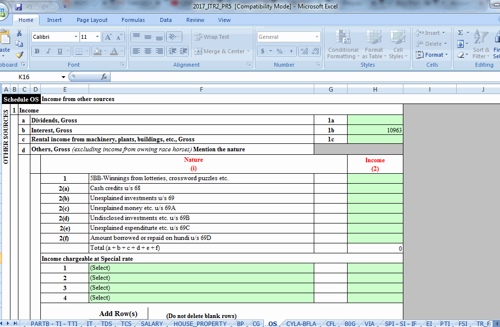Open the Formulas ribbon tab
500x327 pixels.
pos(133,20)
